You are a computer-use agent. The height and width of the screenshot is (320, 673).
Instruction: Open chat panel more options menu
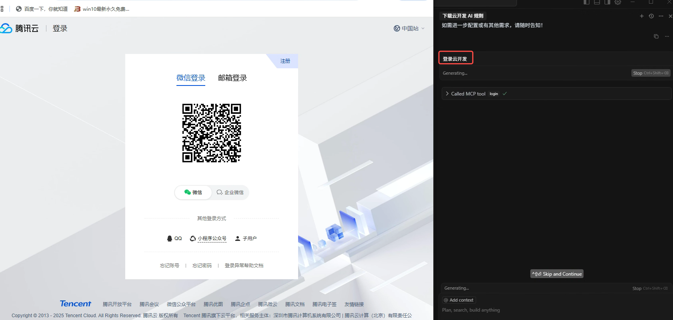(x=661, y=16)
